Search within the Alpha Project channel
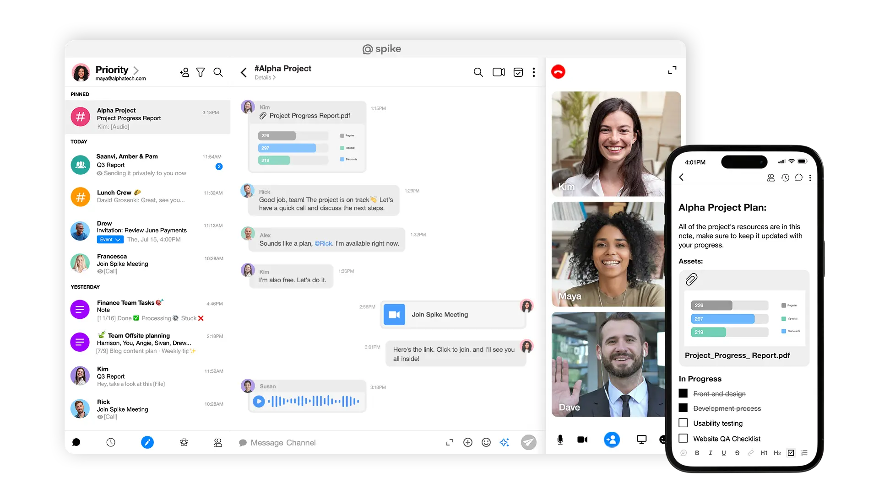879x494 pixels. click(478, 72)
